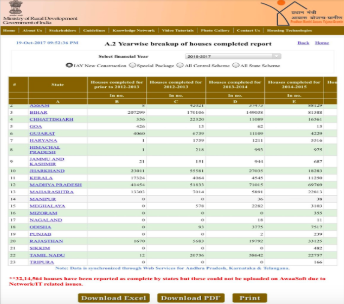Open the Stakeholders menu
Screen dimensions: 344x304
tap(62, 31)
